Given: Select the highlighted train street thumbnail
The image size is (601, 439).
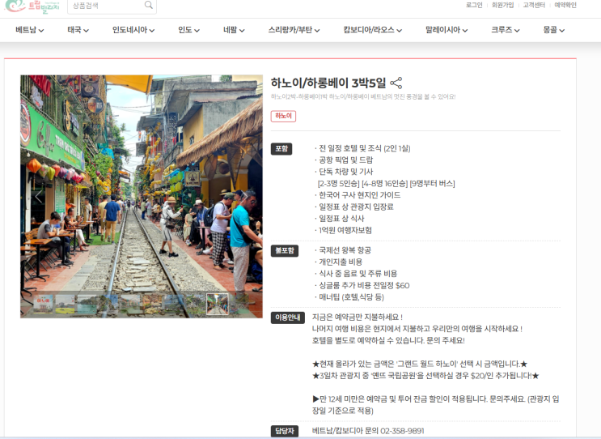Looking at the screenshot, I should click(x=218, y=304).
